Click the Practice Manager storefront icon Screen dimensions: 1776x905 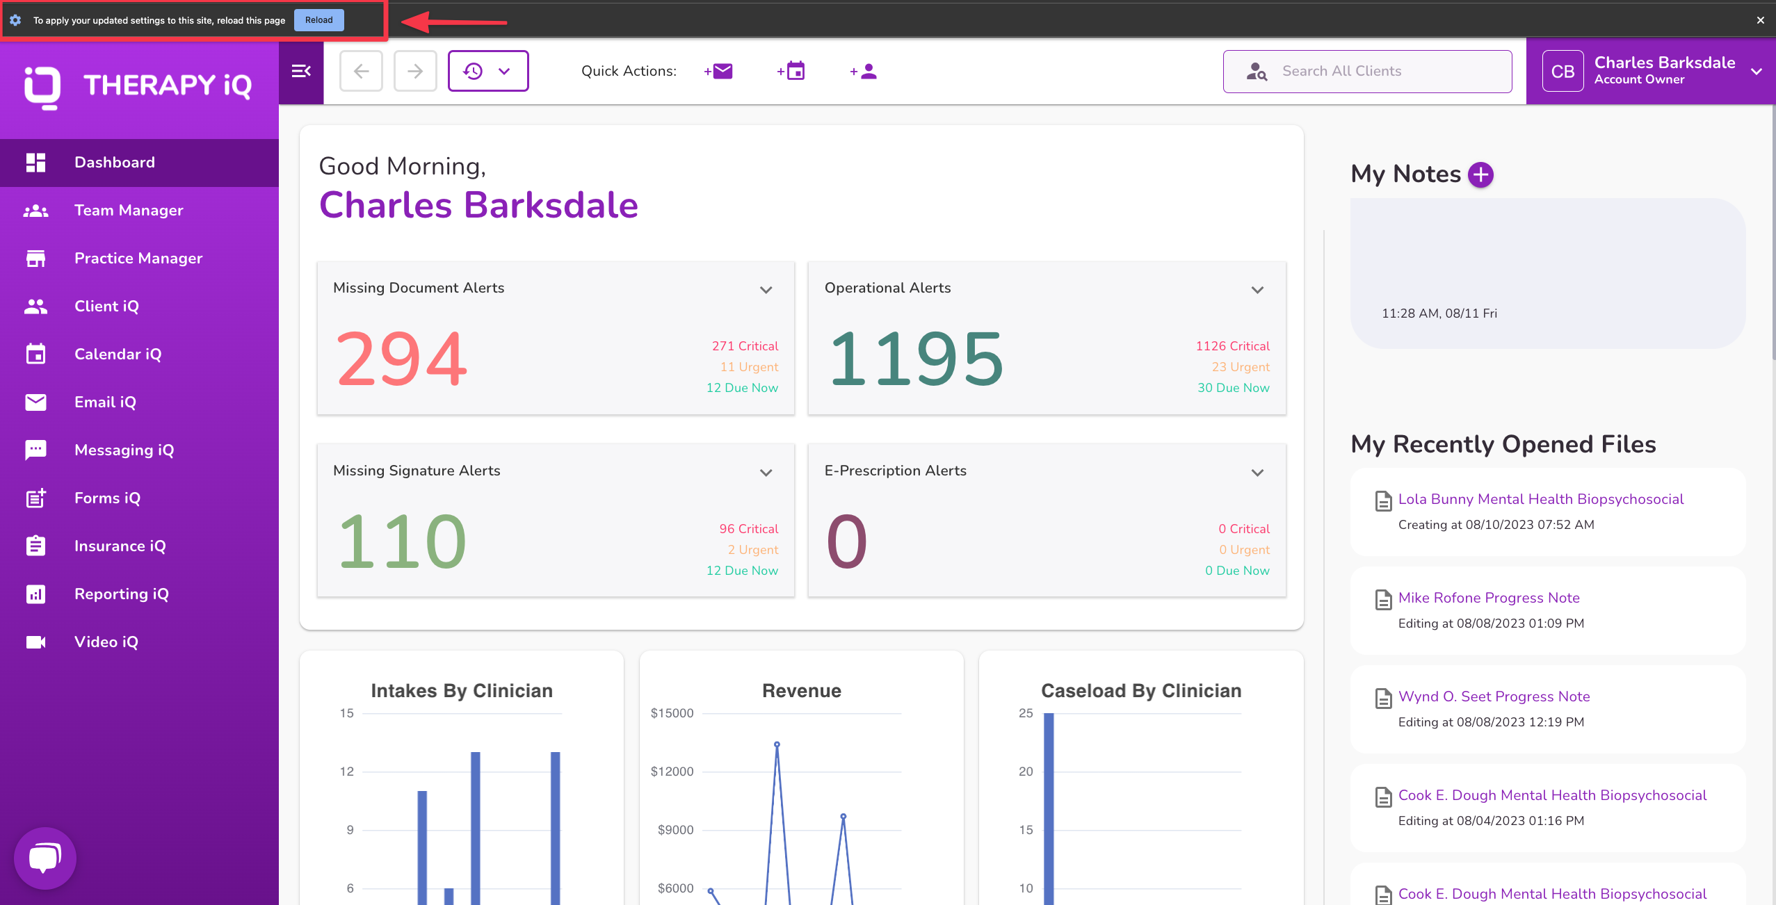point(35,259)
